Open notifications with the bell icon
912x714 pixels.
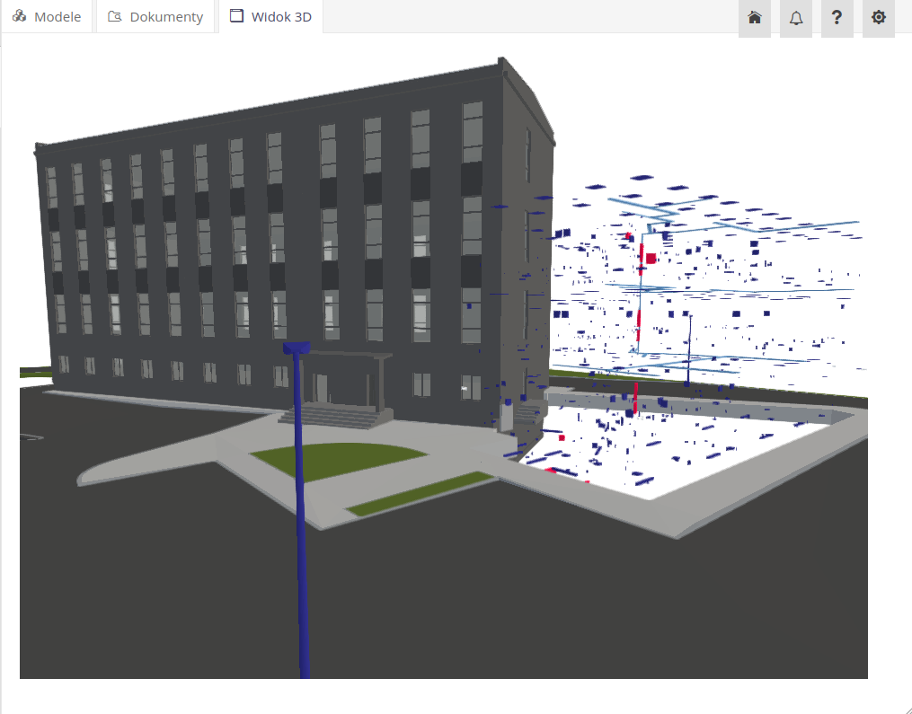pyautogui.click(x=796, y=18)
